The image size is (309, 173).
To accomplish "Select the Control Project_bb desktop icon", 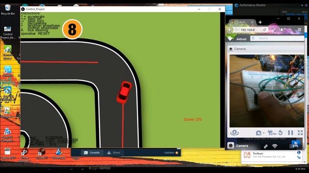I will pyautogui.click(x=8, y=33).
